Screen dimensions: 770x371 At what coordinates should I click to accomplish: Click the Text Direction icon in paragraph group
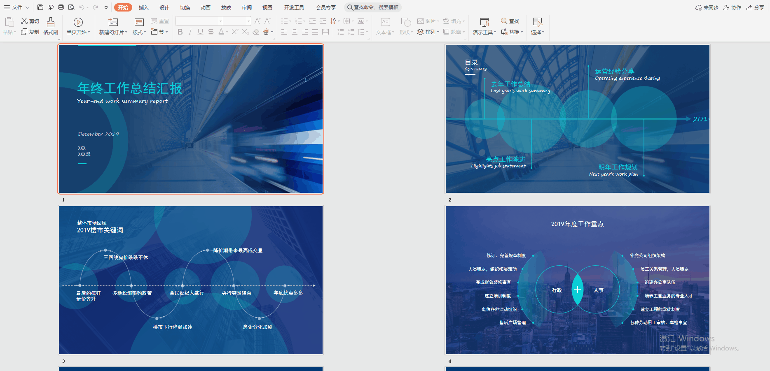point(333,21)
